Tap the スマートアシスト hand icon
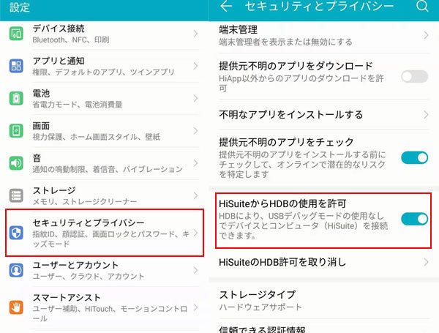 click(16, 307)
